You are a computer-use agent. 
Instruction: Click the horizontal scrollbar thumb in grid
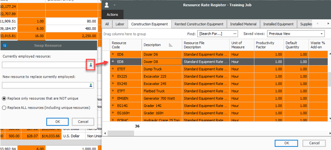pyautogui.click(x=121, y=133)
